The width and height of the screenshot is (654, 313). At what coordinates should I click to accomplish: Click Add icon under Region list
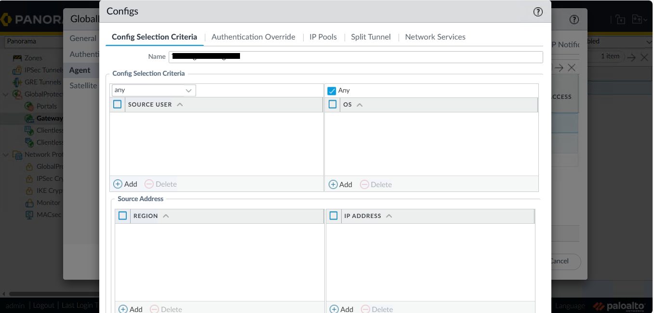[x=123, y=309]
